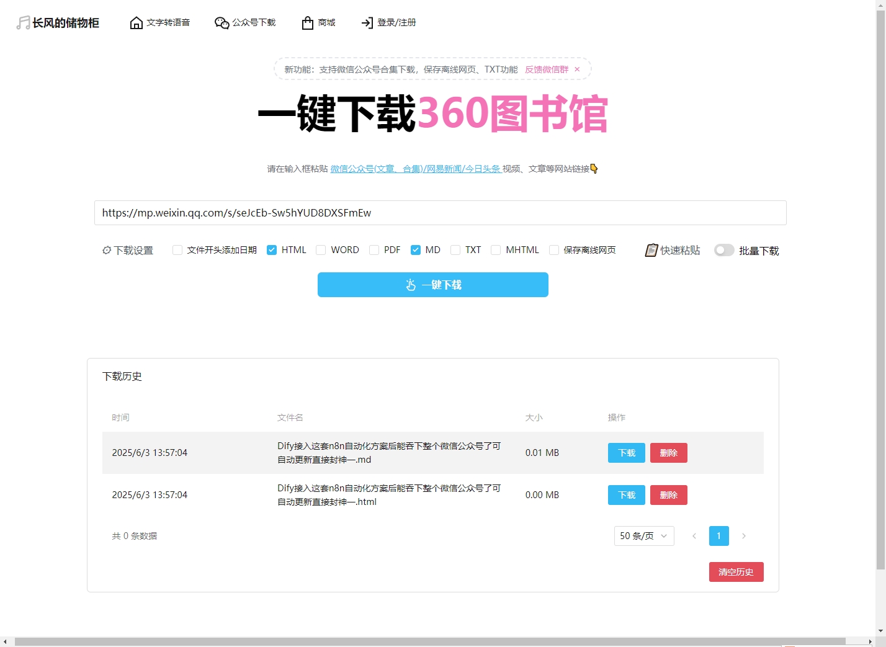The height and width of the screenshot is (647, 886).
Task: Click the 0.01 MB size cell
Action: (x=542, y=453)
